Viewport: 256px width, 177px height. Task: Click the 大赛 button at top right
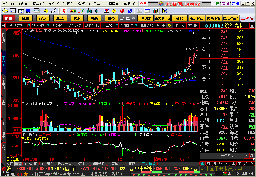pos(215,3)
